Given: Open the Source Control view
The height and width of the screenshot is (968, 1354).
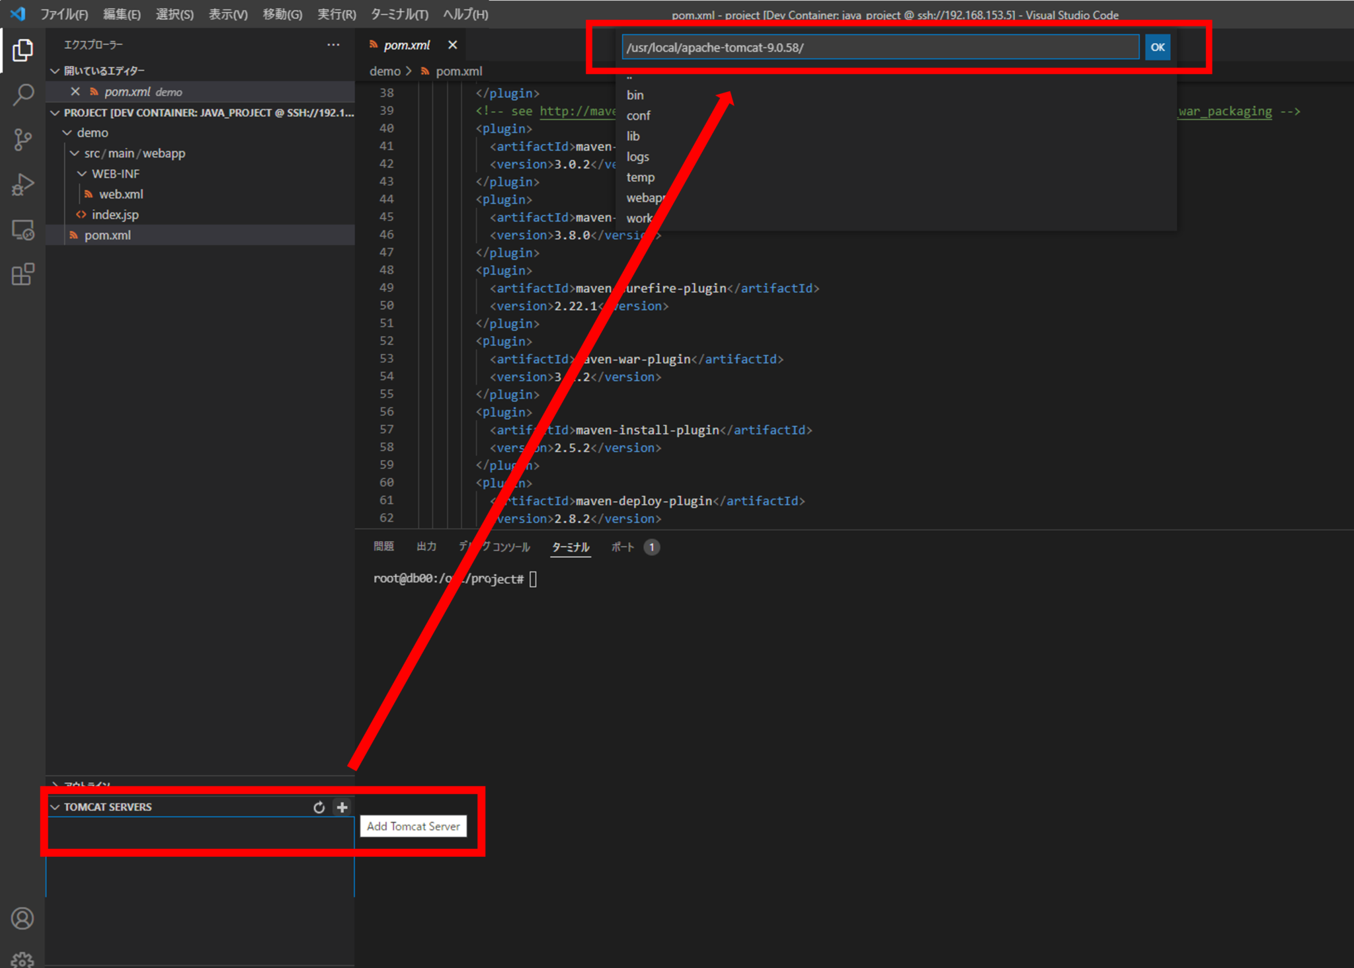Looking at the screenshot, I should coord(23,140).
